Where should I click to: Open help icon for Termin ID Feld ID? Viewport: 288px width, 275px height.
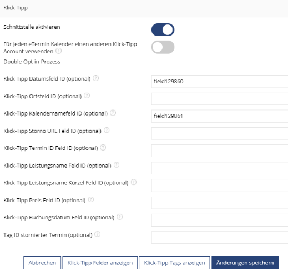pos(103,148)
